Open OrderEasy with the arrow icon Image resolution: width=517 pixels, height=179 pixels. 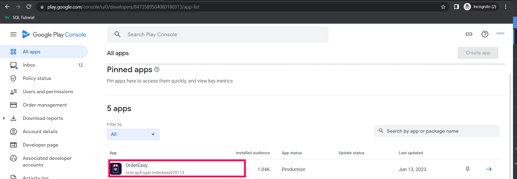(x=489, y=169)
